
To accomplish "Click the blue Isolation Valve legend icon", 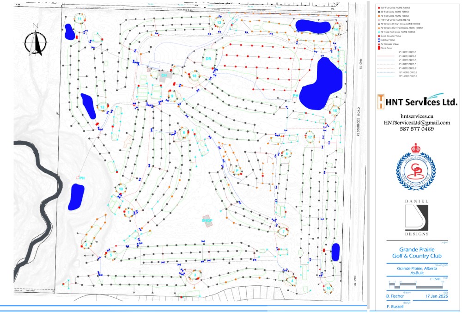I will click(379, 40).
